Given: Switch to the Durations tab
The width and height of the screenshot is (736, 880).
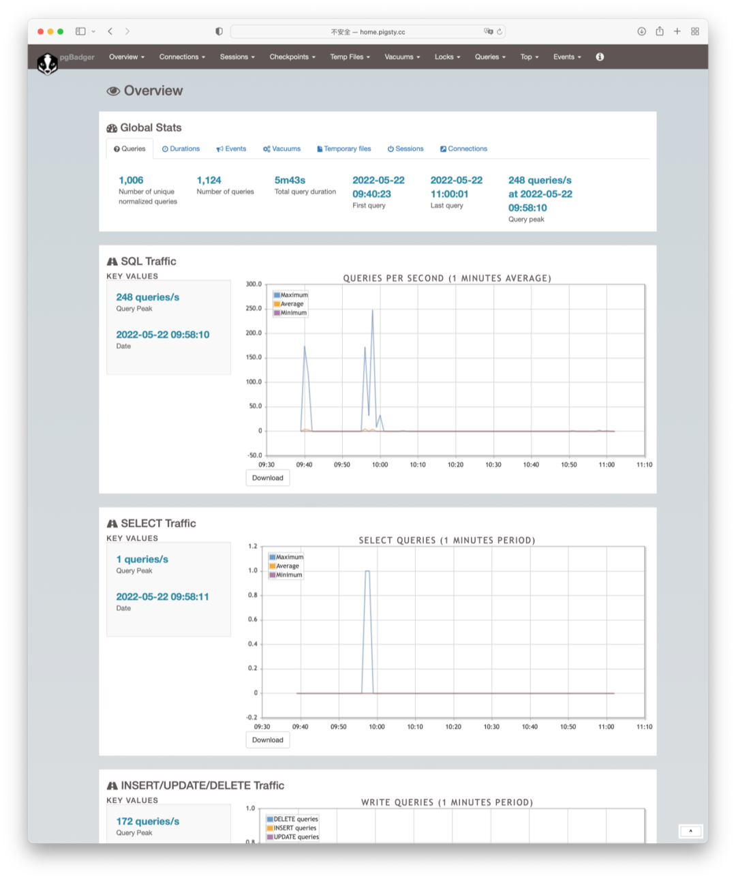Looking at the screenshot, I should 181,149.
